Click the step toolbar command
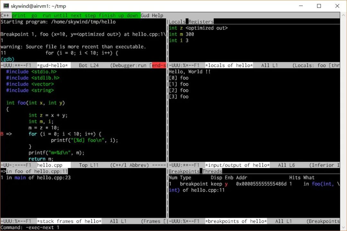Viewport: 347px width, 231px height. 90,15
